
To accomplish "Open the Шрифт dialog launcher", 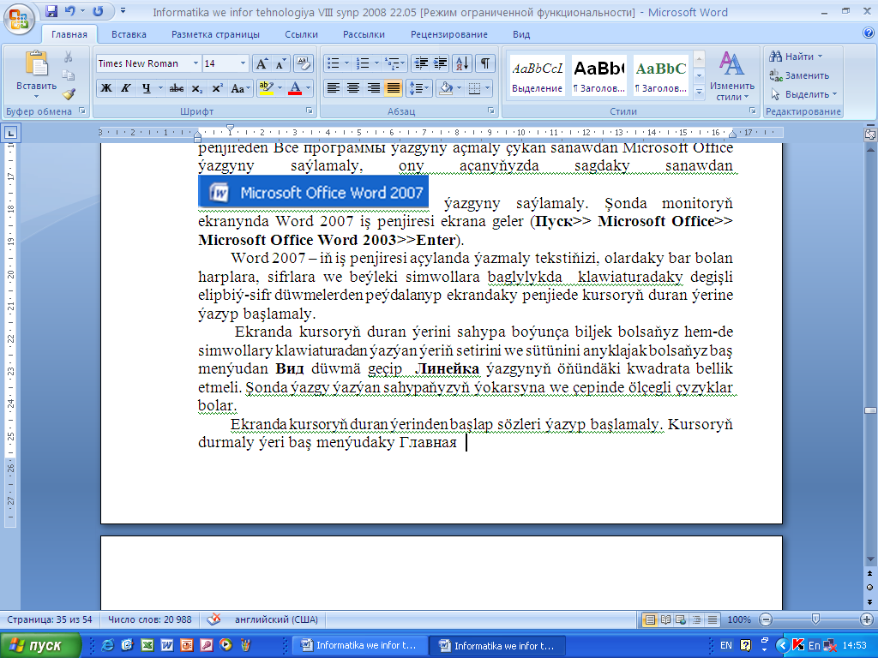I will 309,111.
